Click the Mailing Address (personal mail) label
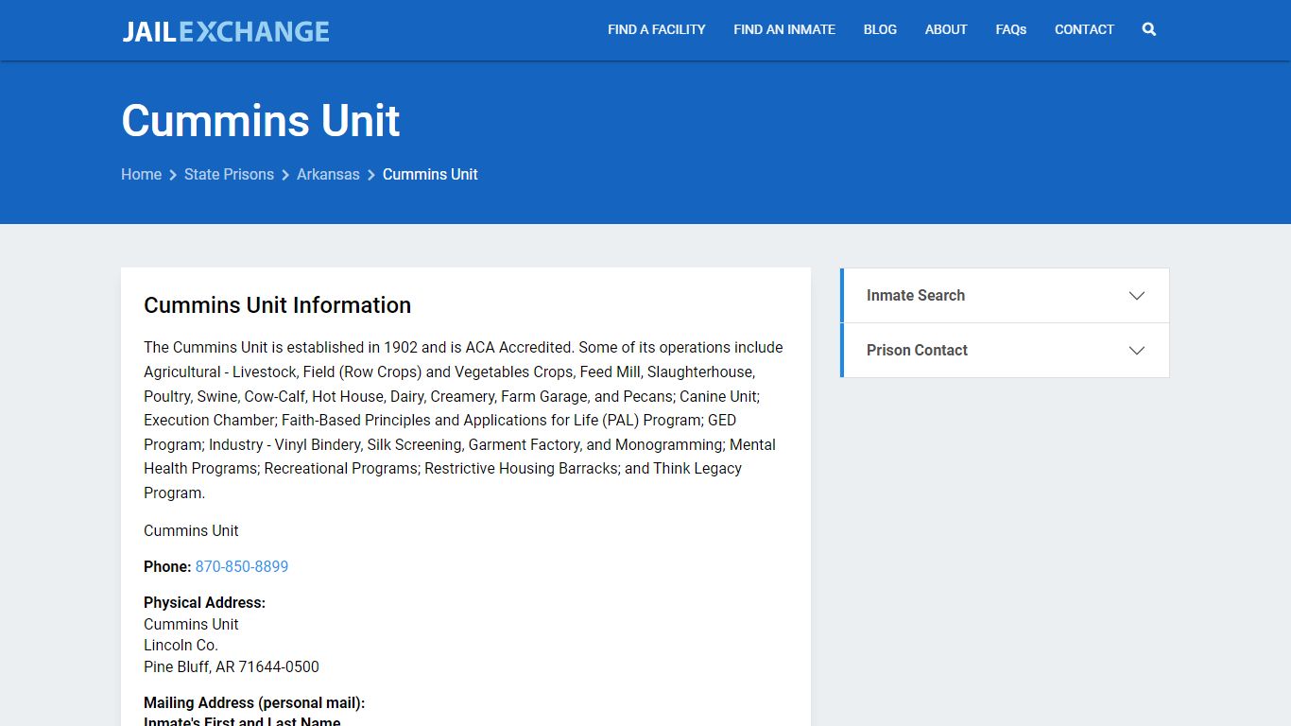 click(x=254, y=703)
